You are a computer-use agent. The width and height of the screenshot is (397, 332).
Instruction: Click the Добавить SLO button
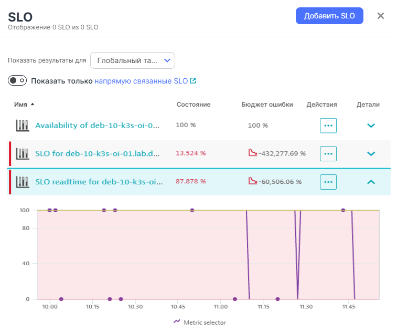(x=329, y=16)
